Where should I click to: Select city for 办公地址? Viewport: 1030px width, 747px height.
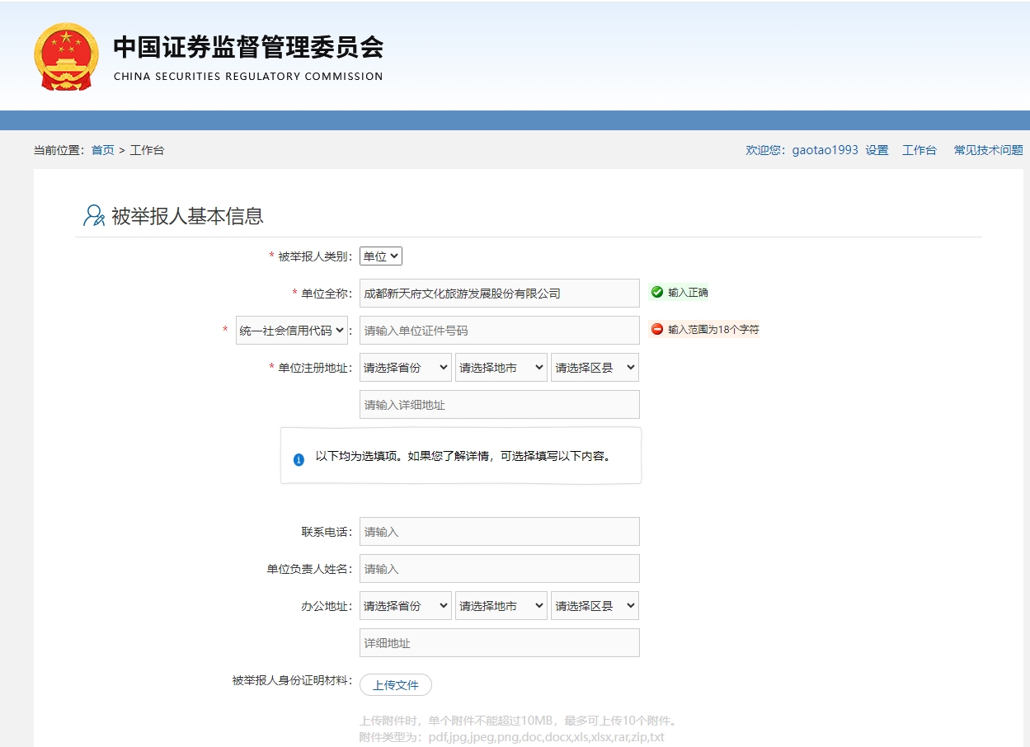point(501,606)
